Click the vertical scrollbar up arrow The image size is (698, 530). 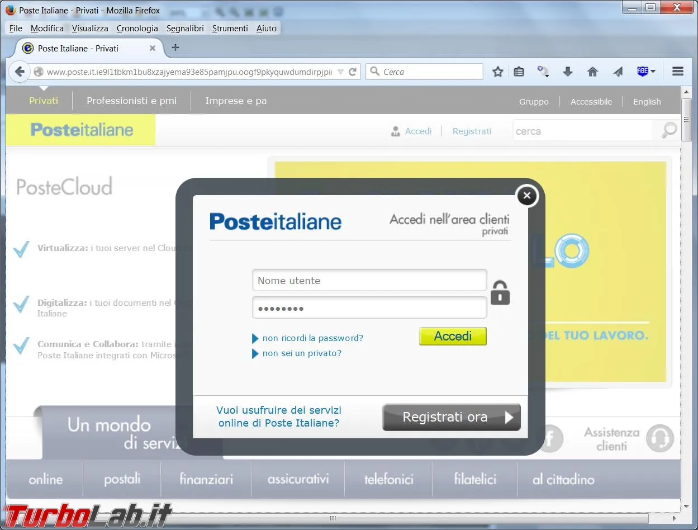tap(687, 91)
